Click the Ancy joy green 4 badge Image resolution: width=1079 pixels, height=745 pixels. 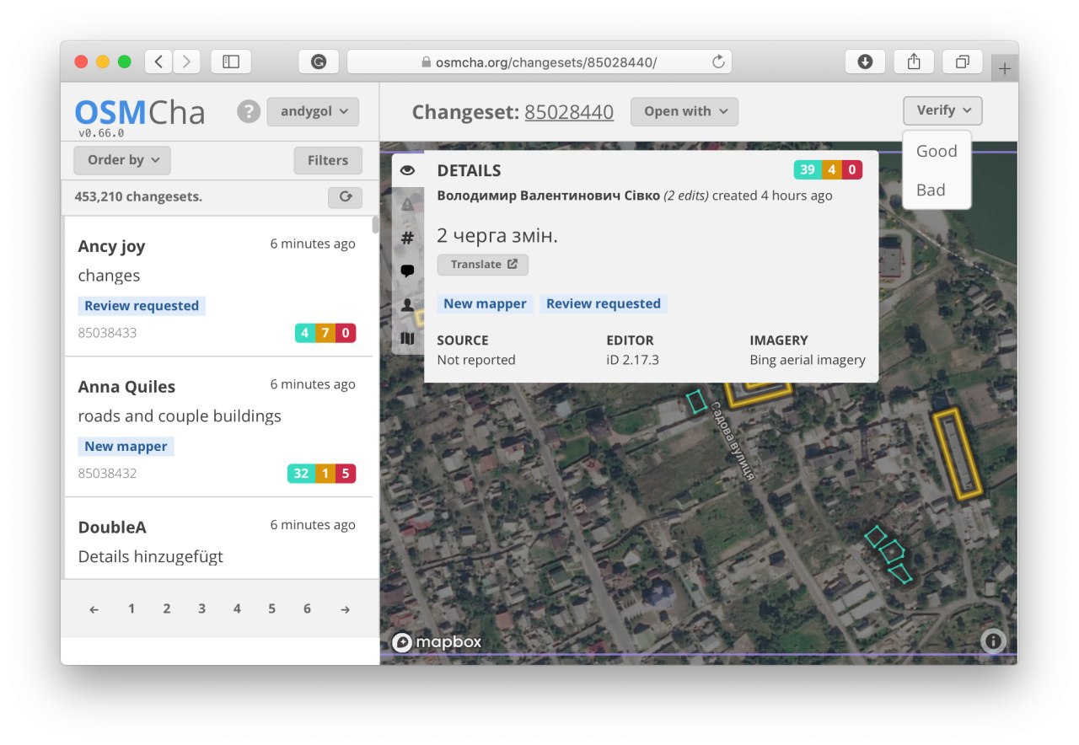pyautogui.click(x=304, y=333)
